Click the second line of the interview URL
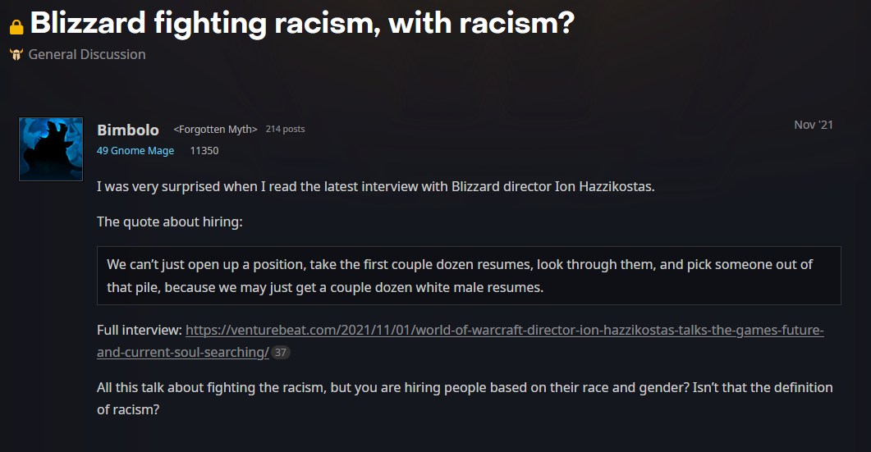The image size is (871, 452). 183,353
